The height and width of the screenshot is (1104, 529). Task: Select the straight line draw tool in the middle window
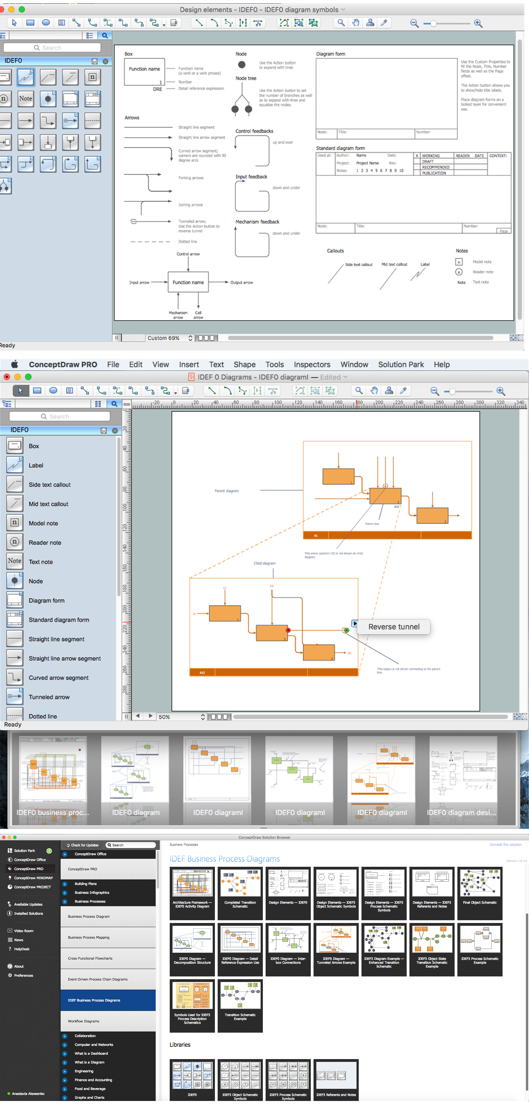tap(212, 390)
